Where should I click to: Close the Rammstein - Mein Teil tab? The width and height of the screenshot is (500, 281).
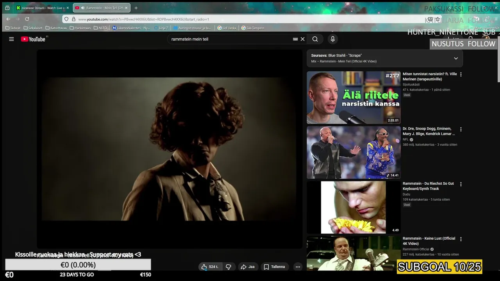click(x=126, y=8)
